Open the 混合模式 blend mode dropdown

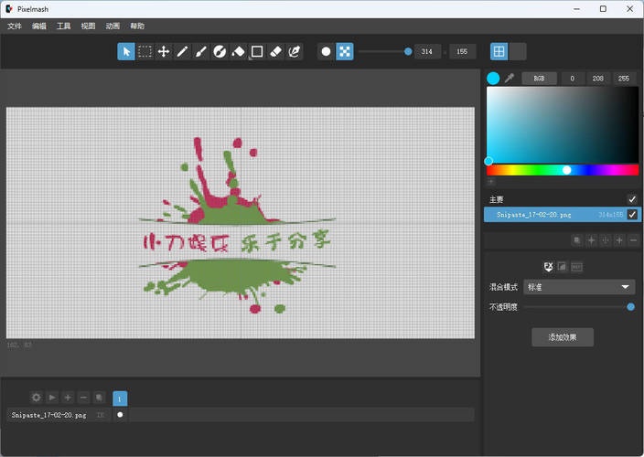tap(579, 287)
